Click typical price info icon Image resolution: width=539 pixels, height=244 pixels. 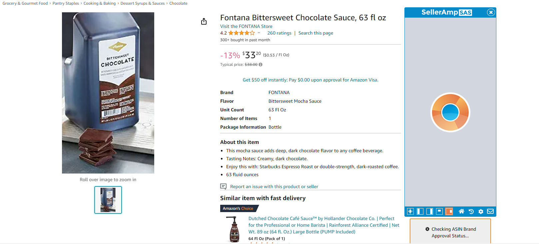[261, 64]
